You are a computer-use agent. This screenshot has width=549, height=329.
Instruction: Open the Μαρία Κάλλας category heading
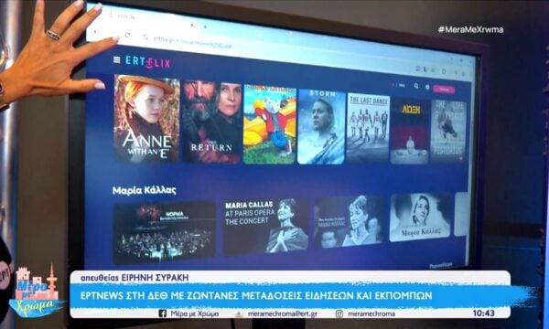click(x=145, y=190)
